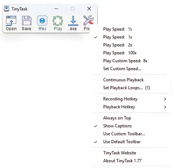
Task: Click the TinyTask title bar app icon
Action: [x=6, y=9]
